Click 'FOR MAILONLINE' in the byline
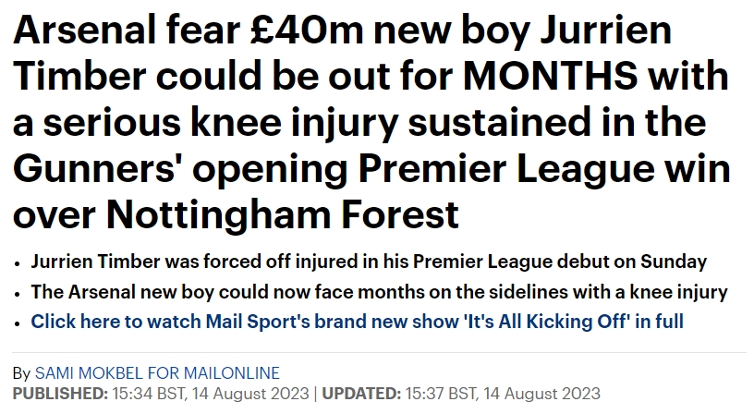 tap(213, 373)
